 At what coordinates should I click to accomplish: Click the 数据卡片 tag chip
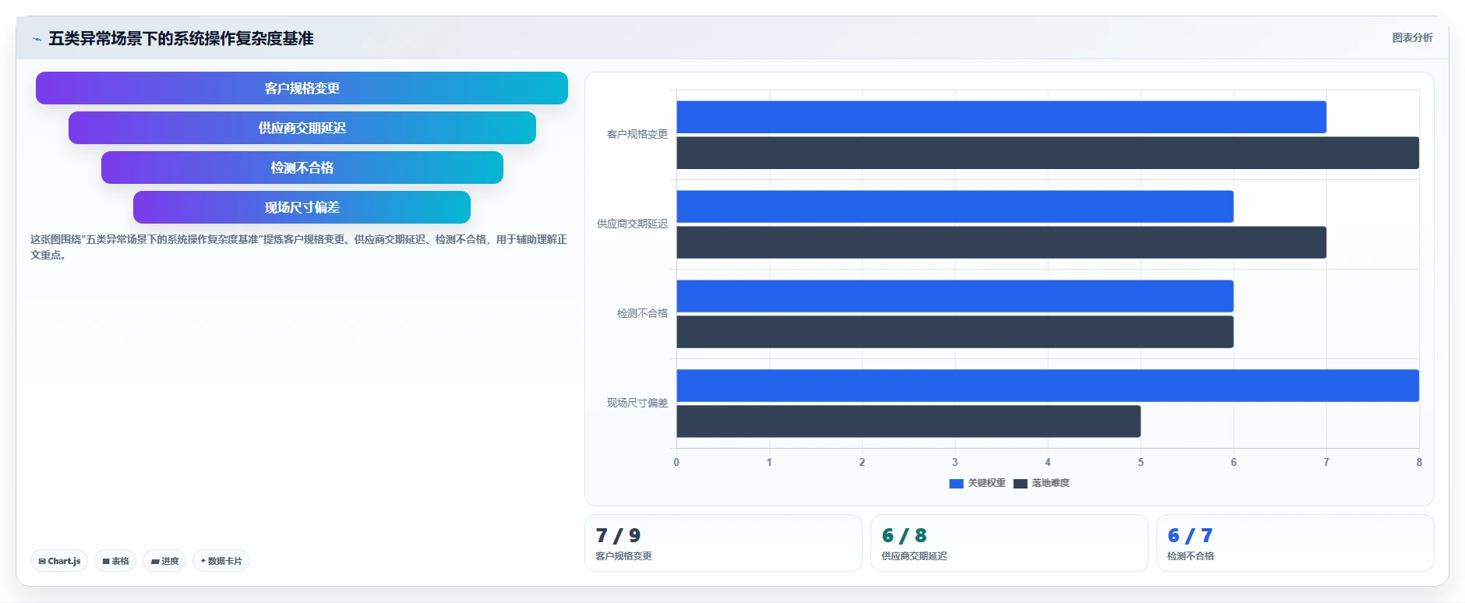click(x=221, y=561)
